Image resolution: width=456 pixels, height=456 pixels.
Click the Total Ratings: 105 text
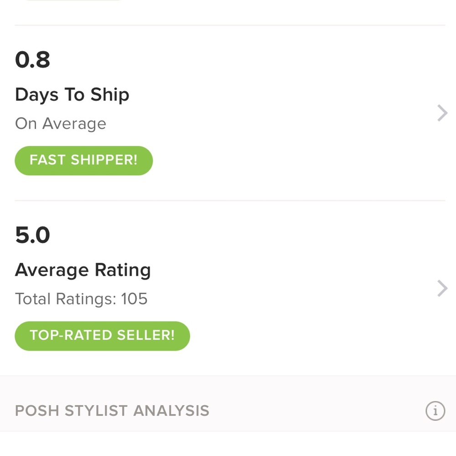click(81, 299)
